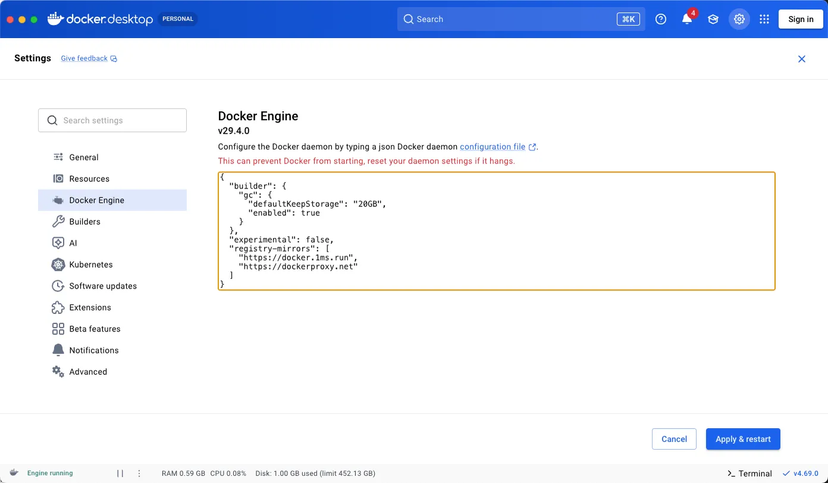This screenshot has height=483, width=828.
Task: Click the Docker Engine whale sidebar icon
Action: coord(58,200)
